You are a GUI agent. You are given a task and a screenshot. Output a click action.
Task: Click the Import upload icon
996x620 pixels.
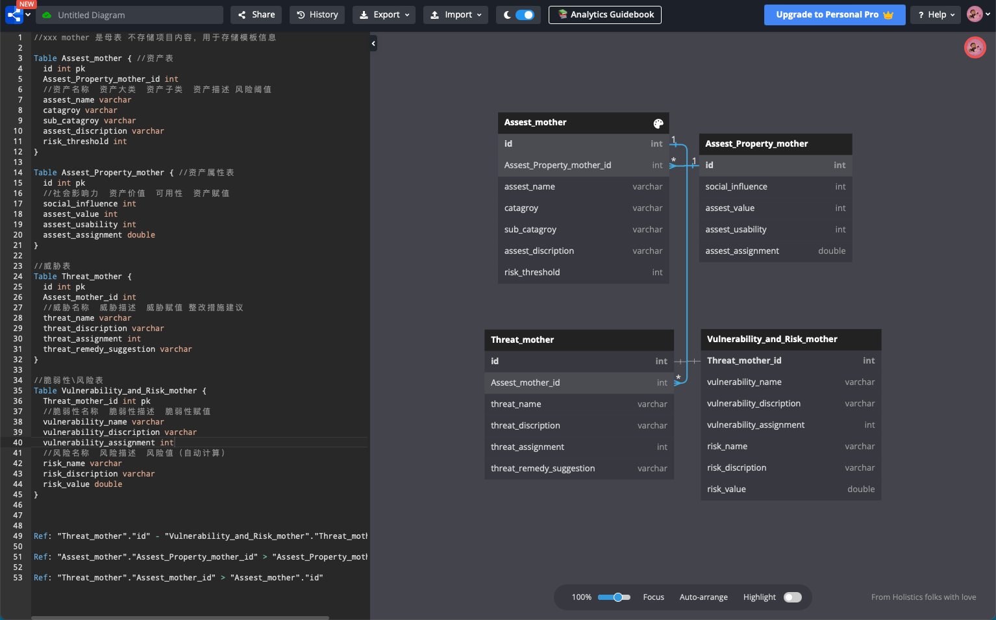[435, 15]
